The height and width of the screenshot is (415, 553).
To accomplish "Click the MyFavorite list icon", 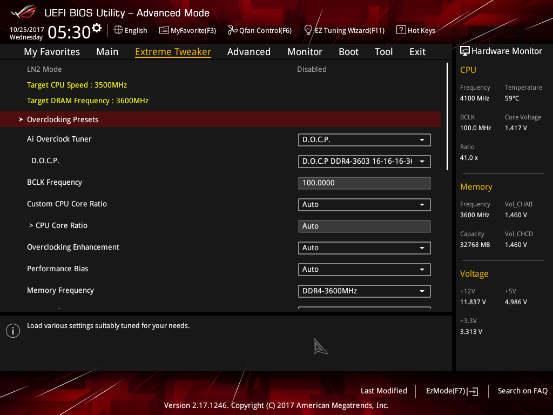I will (164, 30).
